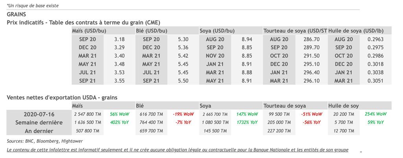Select the Huile de soya (USD/lb) header

tap(356, 31)
